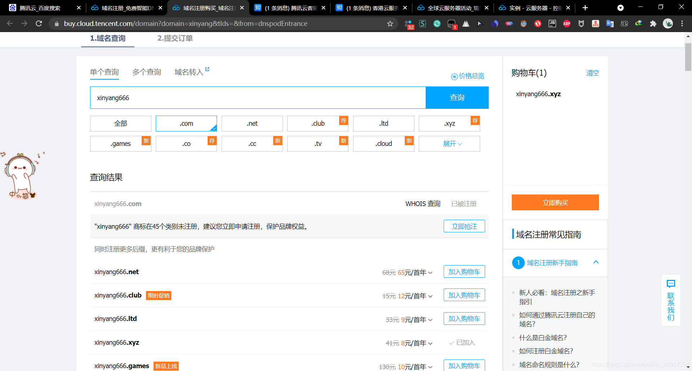Toggle the .com suffix filter

click(186, 124)
